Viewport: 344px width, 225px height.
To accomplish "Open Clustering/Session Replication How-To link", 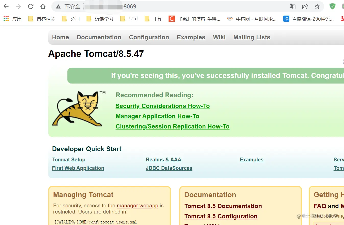I will [x=172, y=126].
